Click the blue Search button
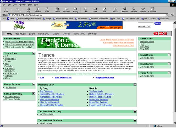Screen dimensions: 176x128 pos(158,23)
